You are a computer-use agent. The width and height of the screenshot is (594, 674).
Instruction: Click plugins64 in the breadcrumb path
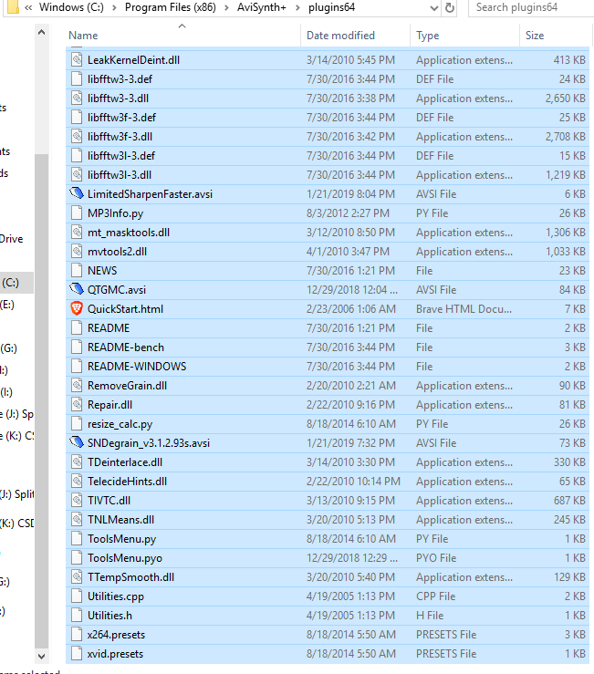331,7
